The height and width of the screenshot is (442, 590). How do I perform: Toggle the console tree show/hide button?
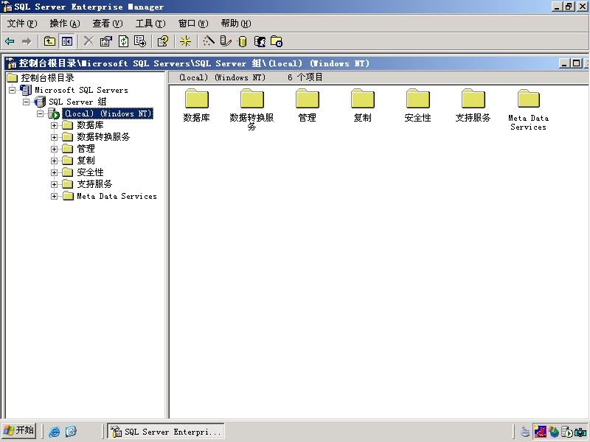coord(67,41)
